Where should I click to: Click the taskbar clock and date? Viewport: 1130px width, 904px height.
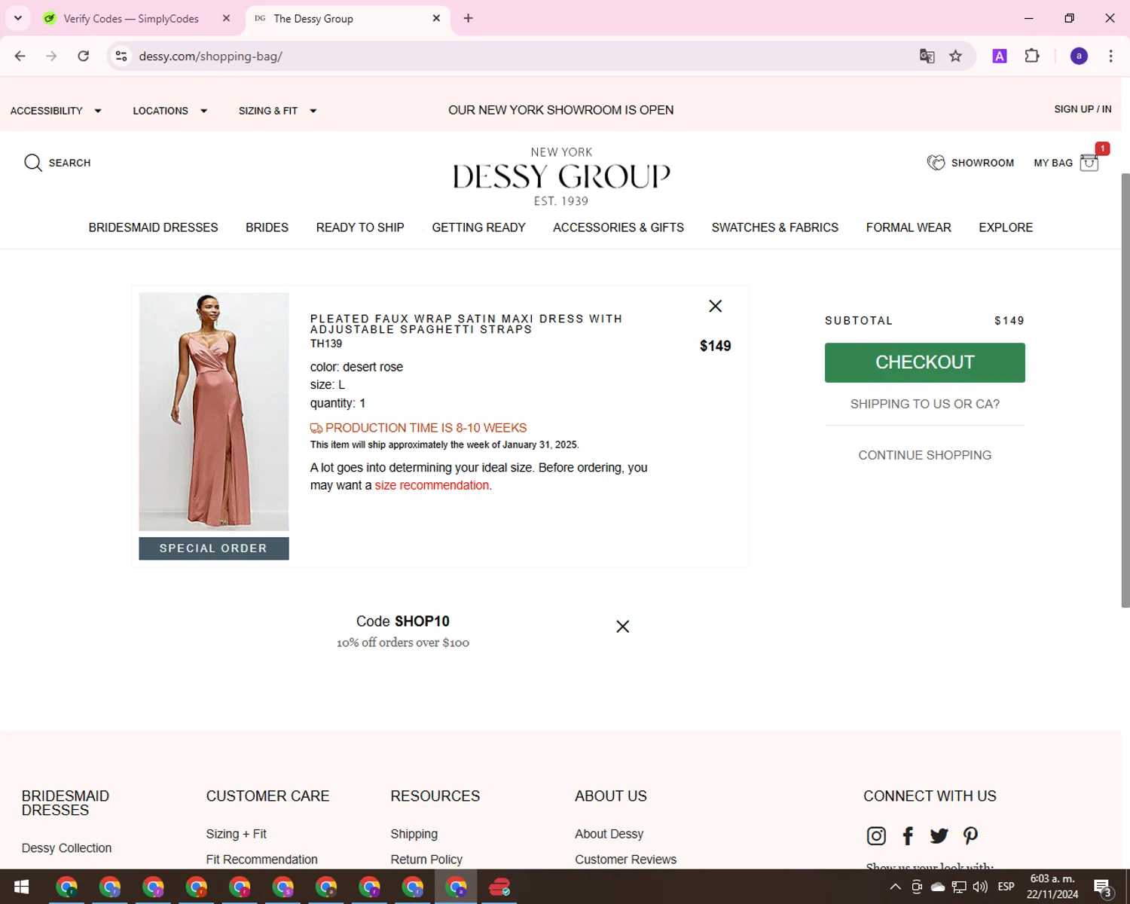(x=1052, y=887)
